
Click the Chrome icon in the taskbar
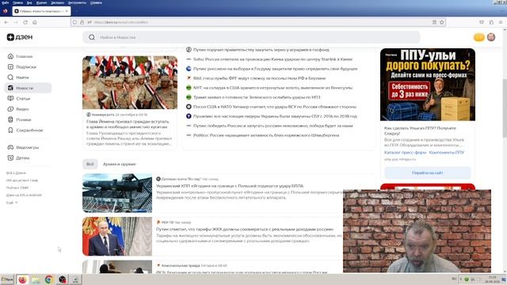click(x=49, y=279)
